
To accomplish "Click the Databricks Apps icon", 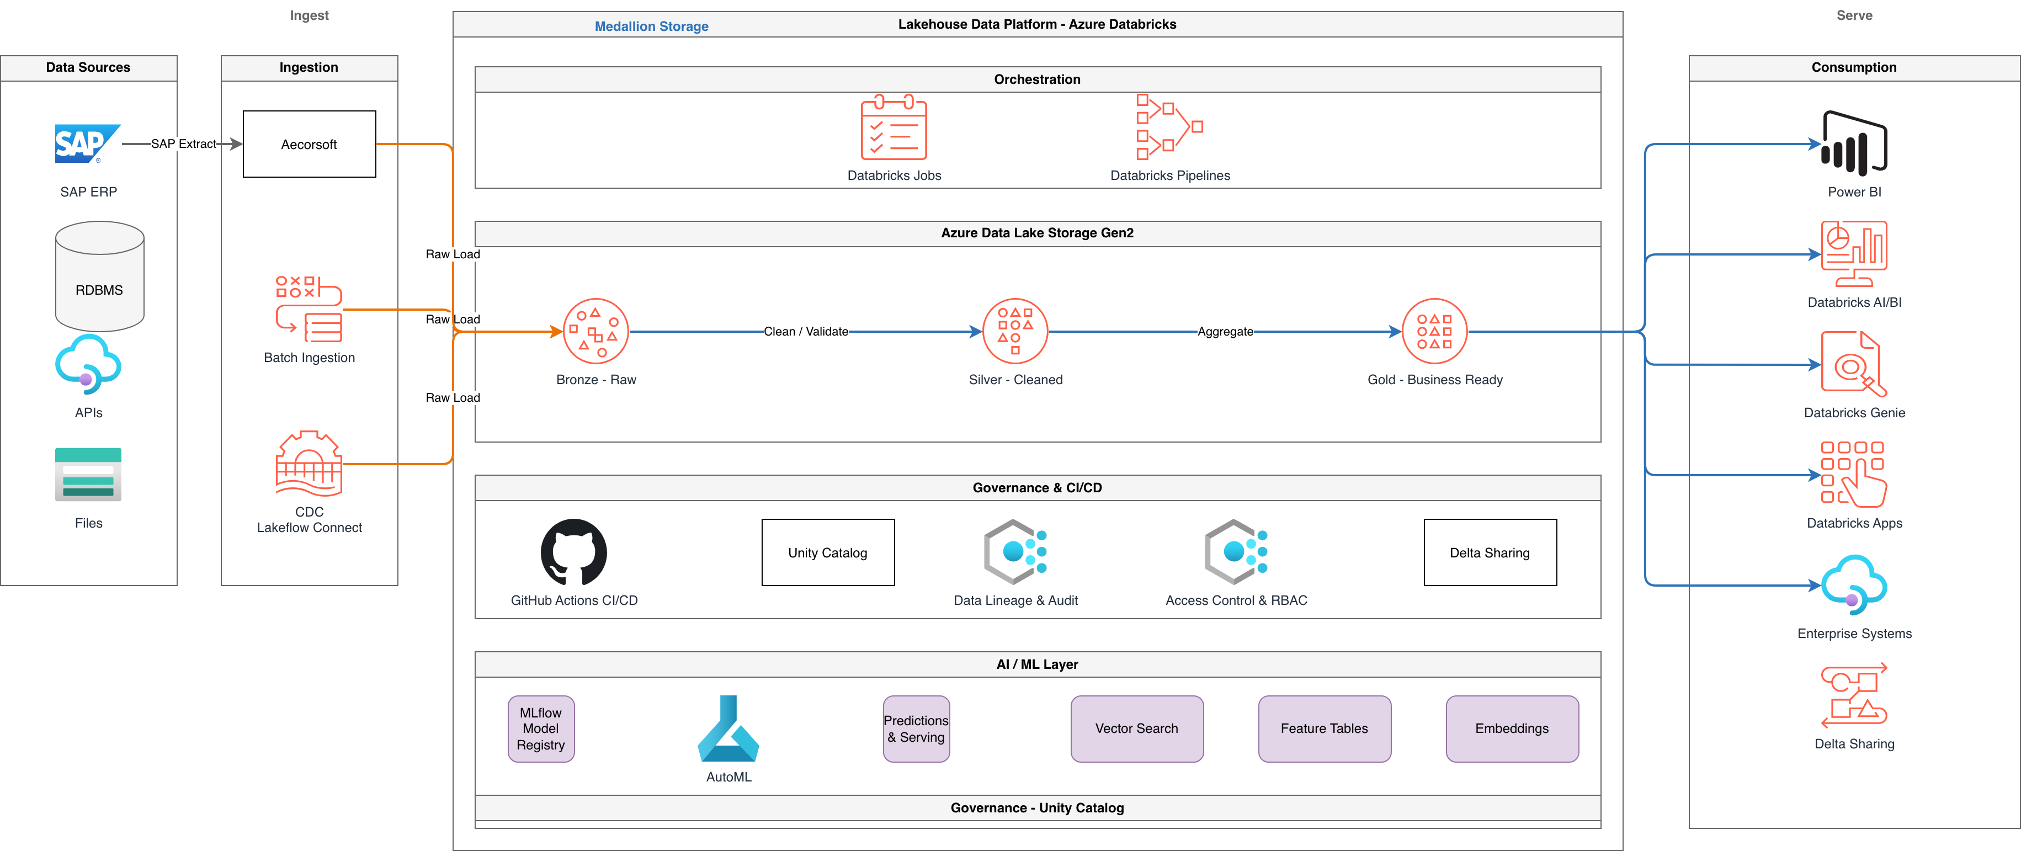I will click(1854, 475).
